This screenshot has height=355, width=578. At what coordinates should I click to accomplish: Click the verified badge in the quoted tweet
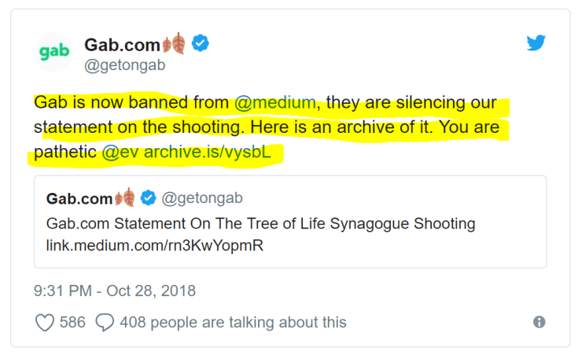(148, 198)
